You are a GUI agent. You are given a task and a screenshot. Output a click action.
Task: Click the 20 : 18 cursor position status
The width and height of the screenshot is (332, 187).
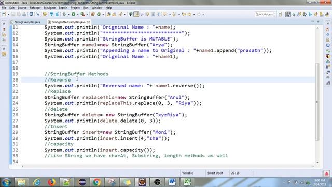pos(235,173)
